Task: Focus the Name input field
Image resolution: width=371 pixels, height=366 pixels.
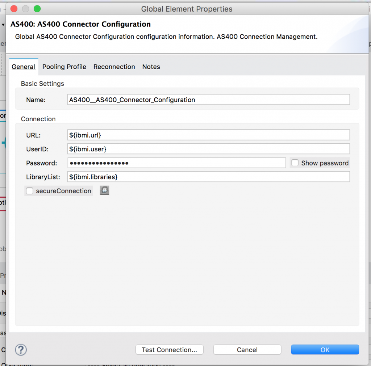Action: 208,100
